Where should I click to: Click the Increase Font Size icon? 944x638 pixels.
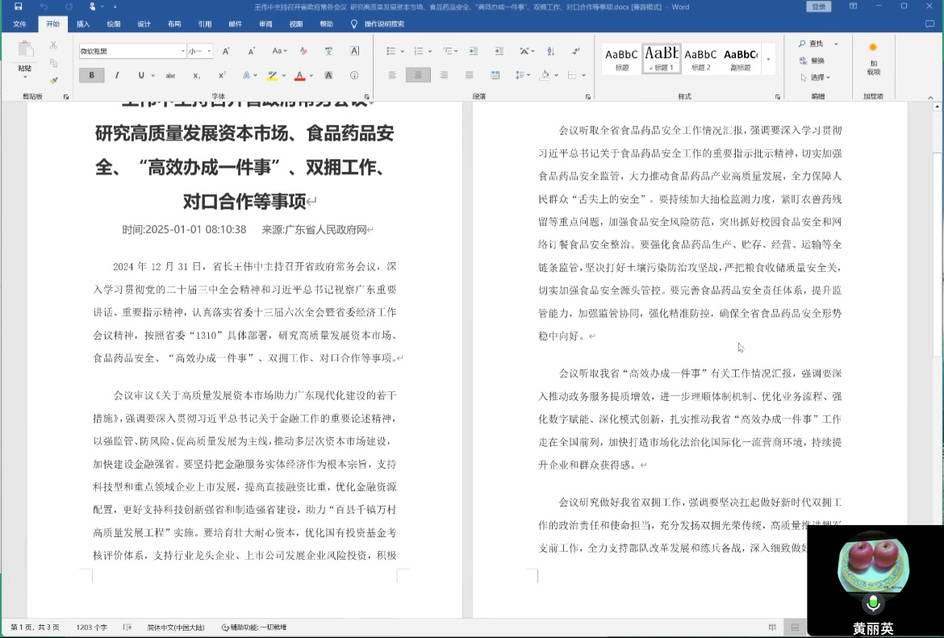(x=226, y=51)
